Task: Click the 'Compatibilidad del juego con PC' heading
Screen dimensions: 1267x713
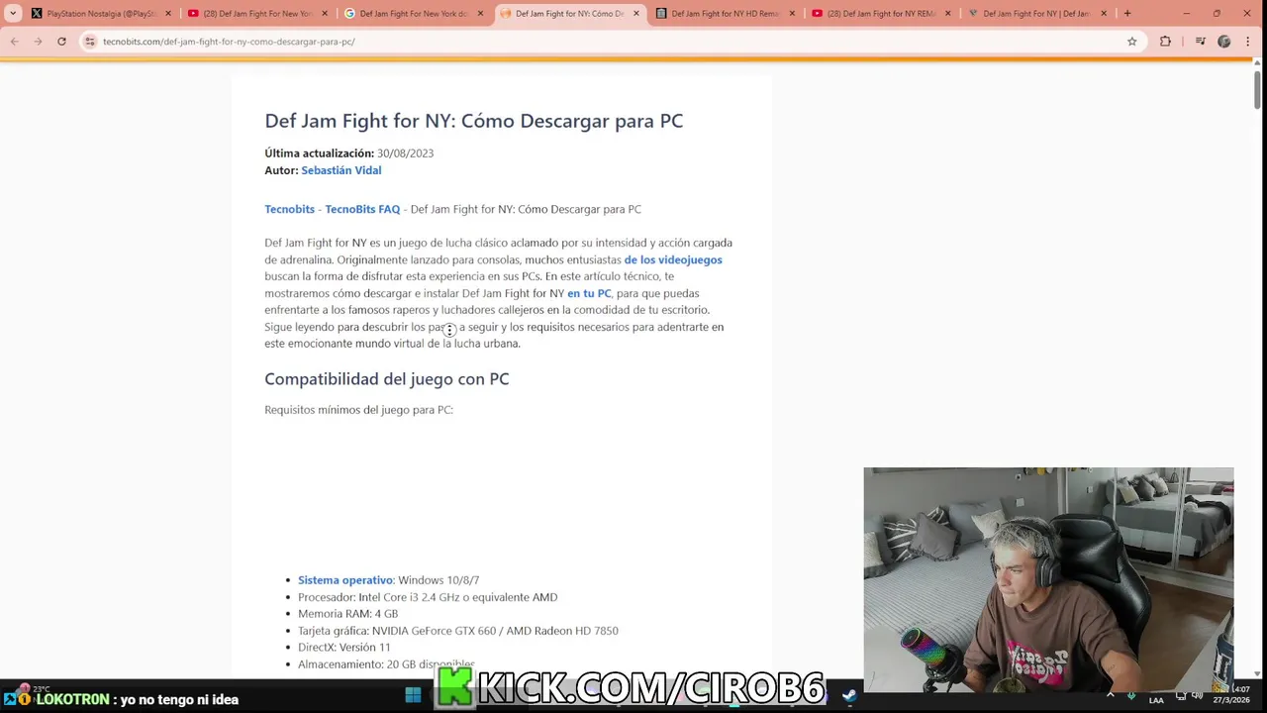Action: 386,379
